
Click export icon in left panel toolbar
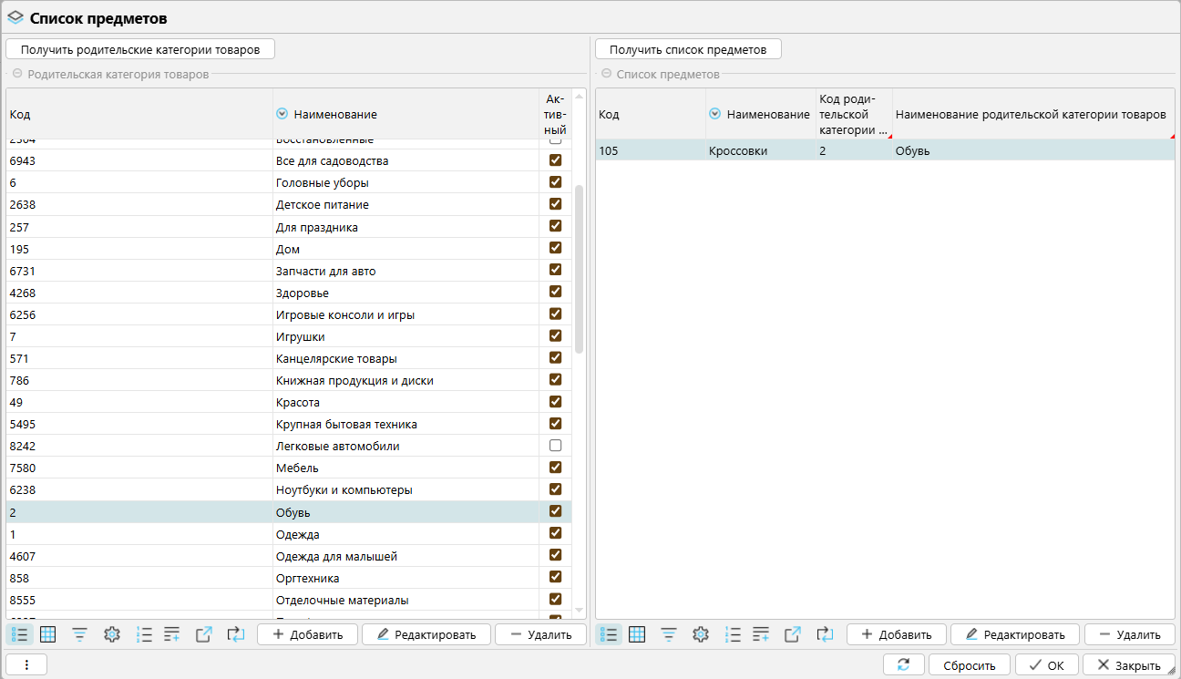(204, 634)
